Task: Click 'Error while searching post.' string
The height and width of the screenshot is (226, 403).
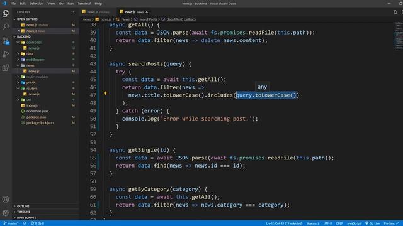Action: click(206, 119)
